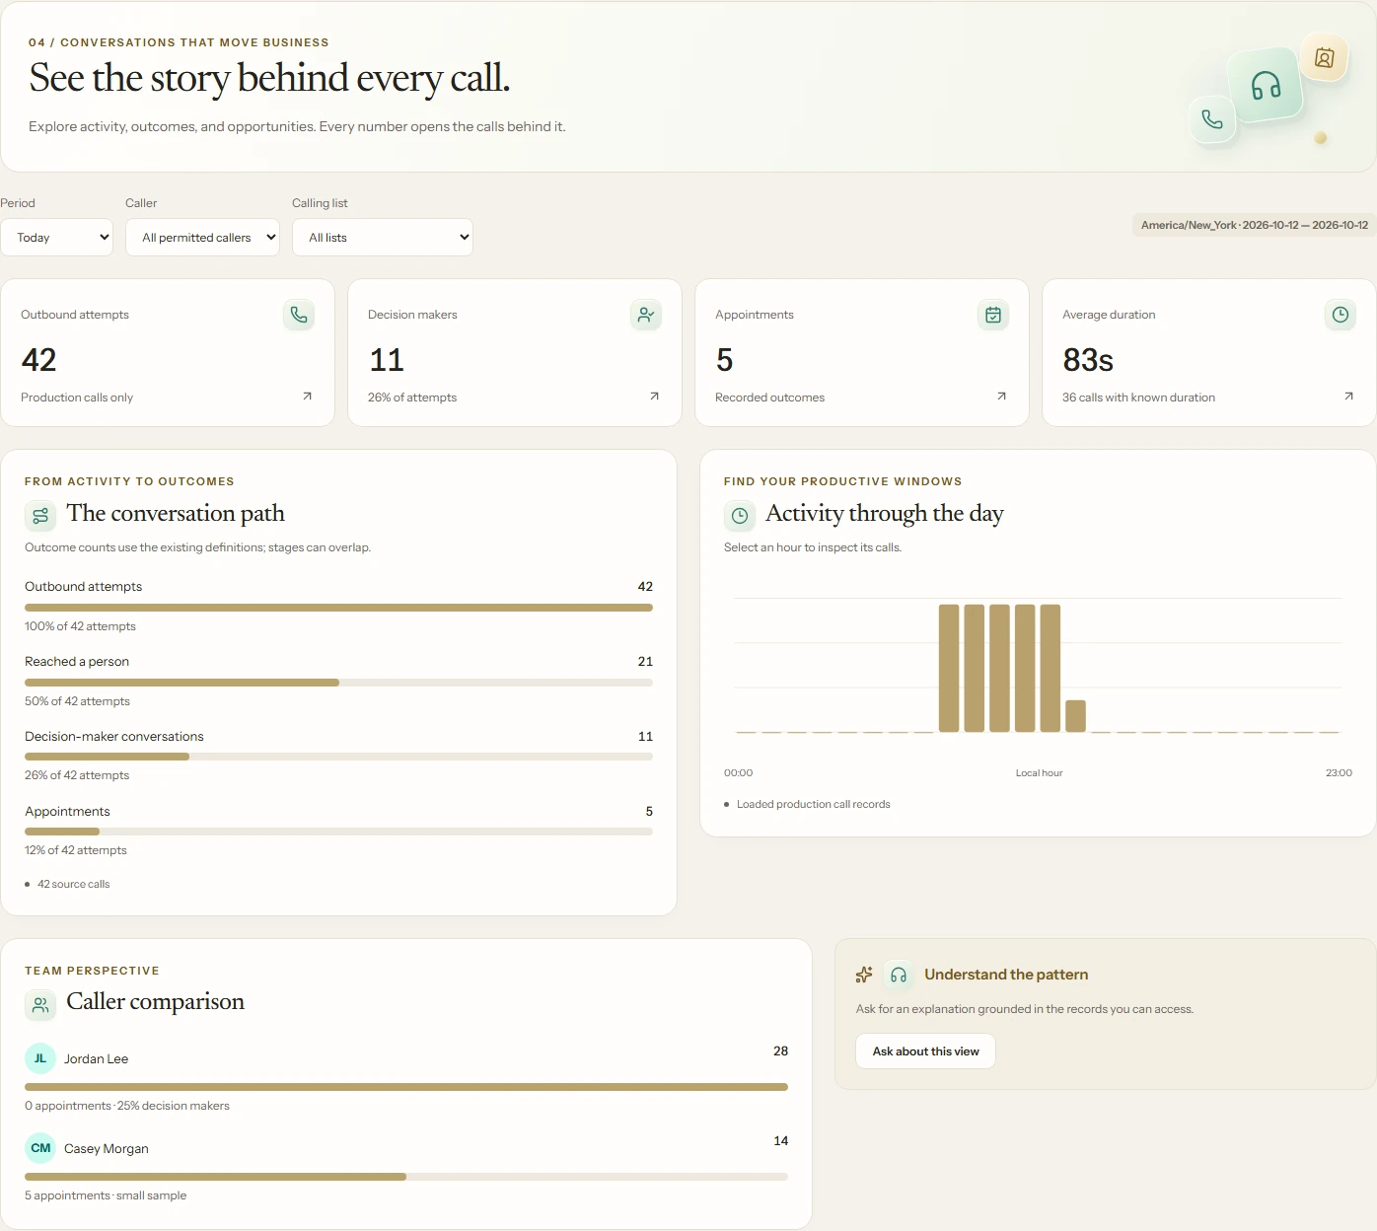Screen dimensions: 1377x1231
Task: Click the people icon beside Caller comparison
Action: coord(40,1004)
